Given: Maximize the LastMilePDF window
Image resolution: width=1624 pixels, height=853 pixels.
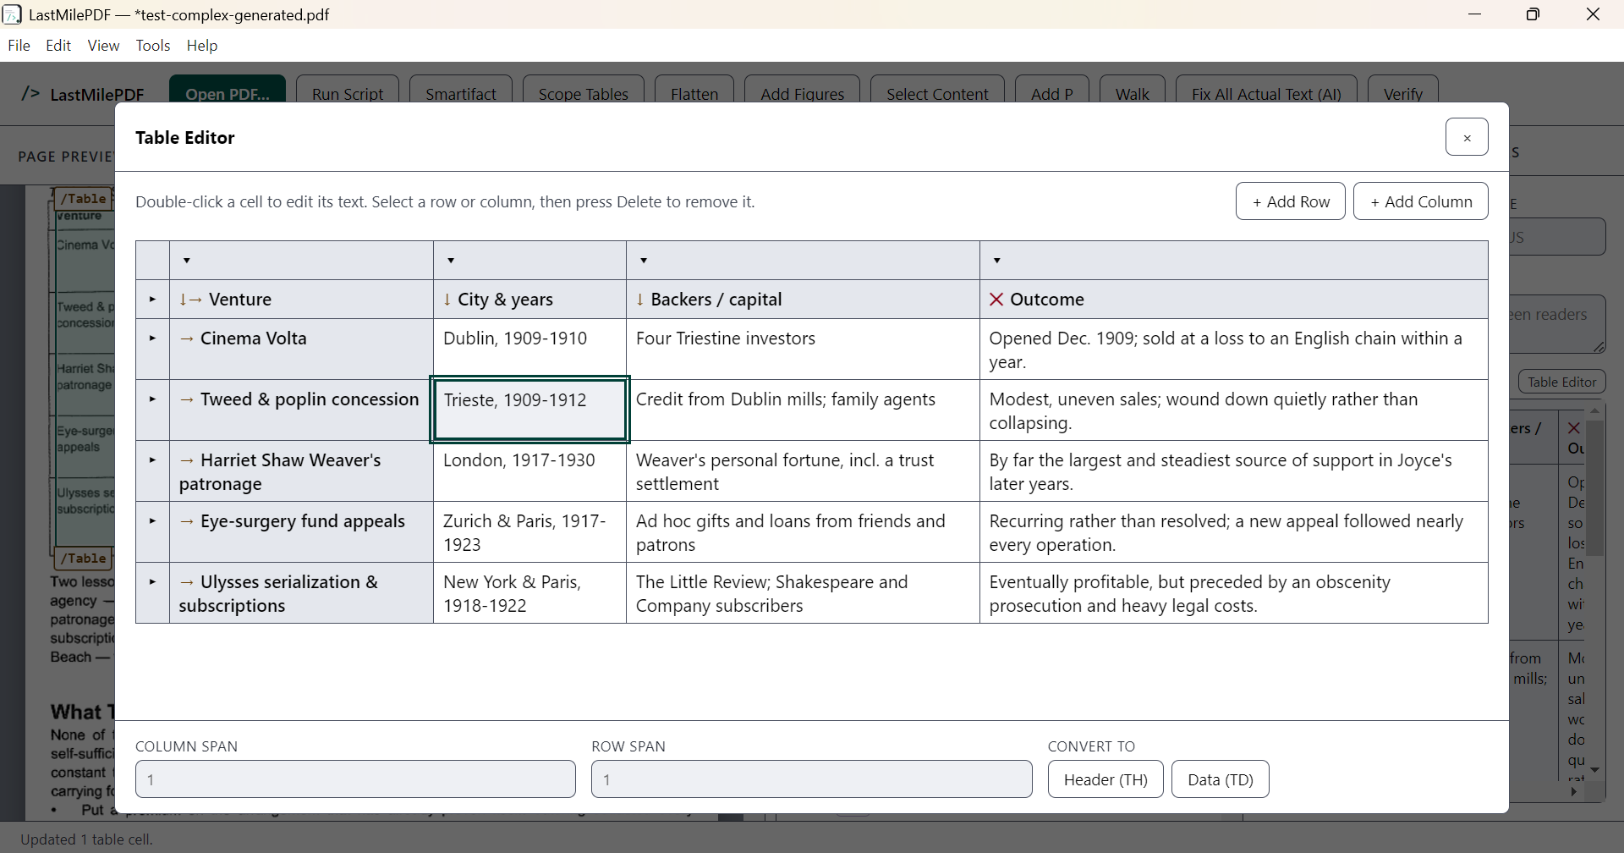Looking at the screenshot, I should pyautogui.click(x=1533, y=14).
